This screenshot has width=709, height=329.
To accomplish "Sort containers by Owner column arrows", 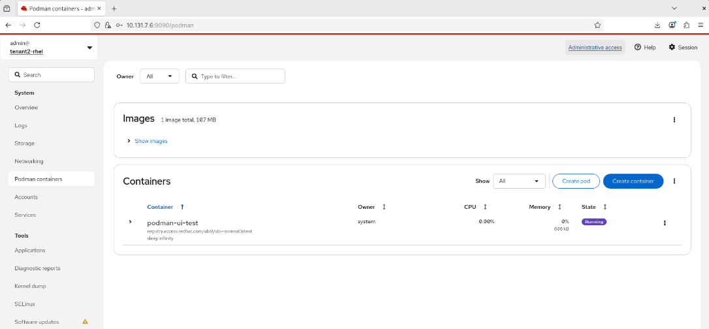I will (x=385, y=207).
